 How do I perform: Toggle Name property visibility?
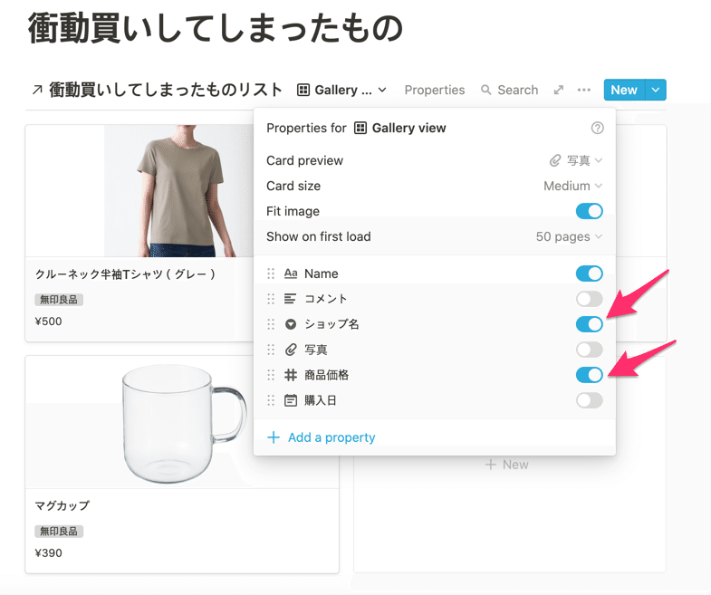589,274
